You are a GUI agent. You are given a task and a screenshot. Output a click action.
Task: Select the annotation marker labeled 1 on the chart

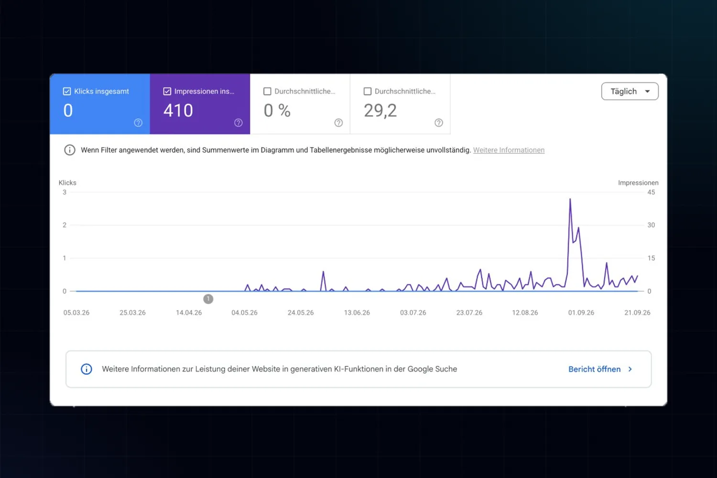(208, 299)
